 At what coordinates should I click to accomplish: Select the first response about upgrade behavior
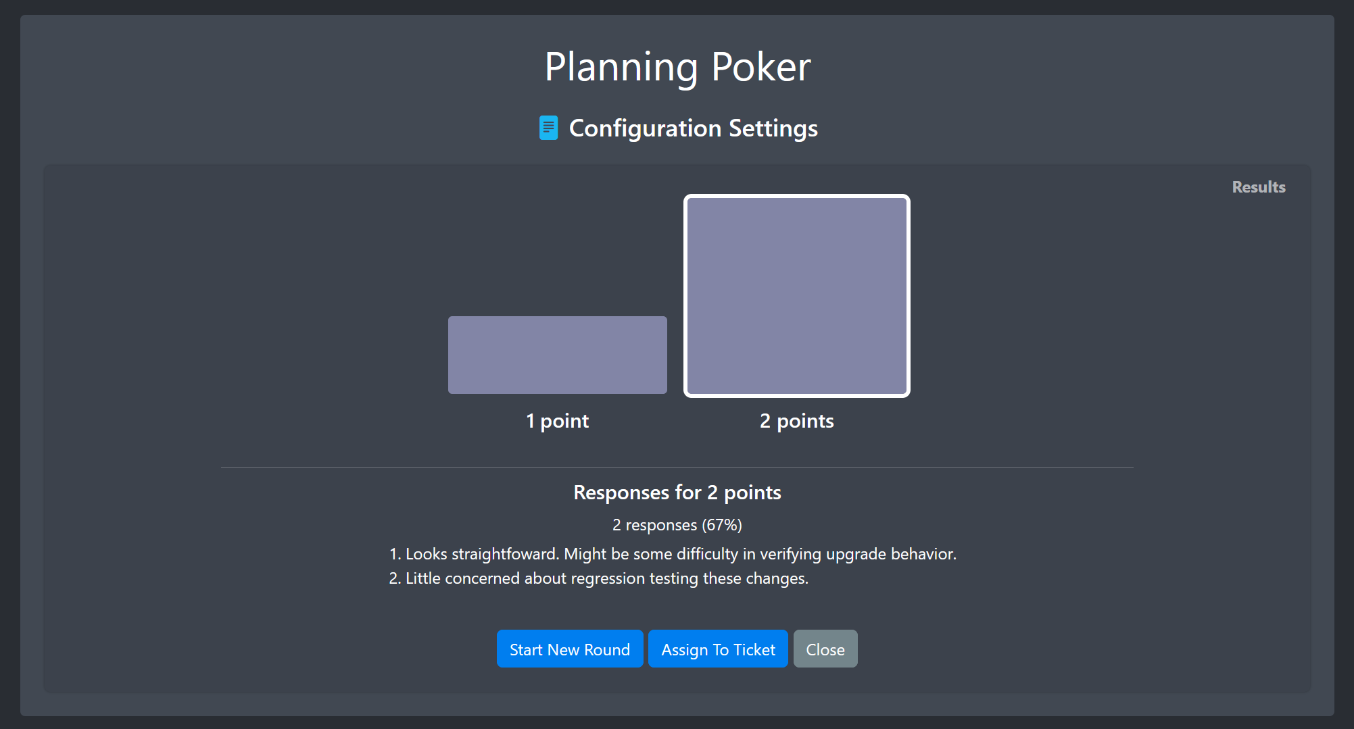pyautogui.click(x=673, y=553)
